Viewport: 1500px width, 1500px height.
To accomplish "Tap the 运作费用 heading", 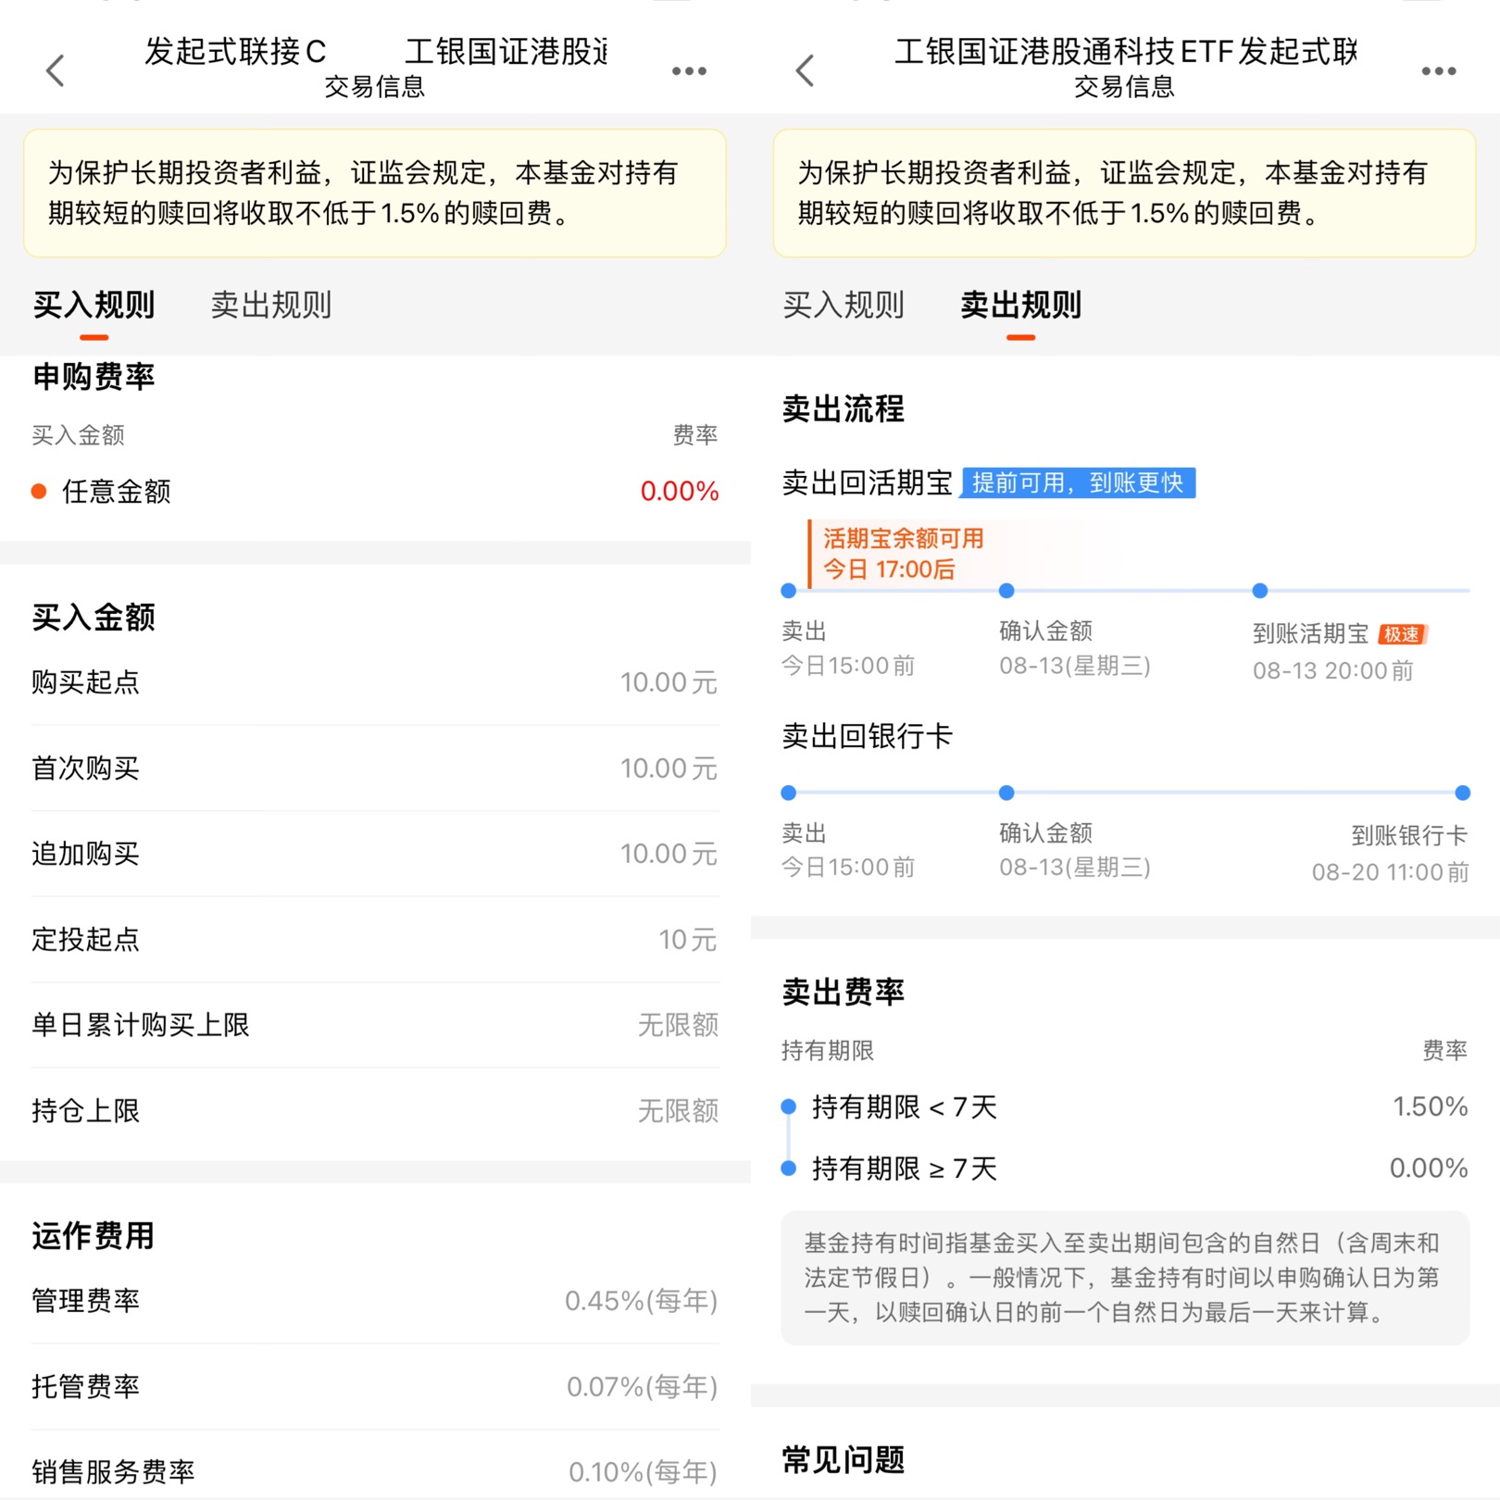I will (x=94, y=1236).
